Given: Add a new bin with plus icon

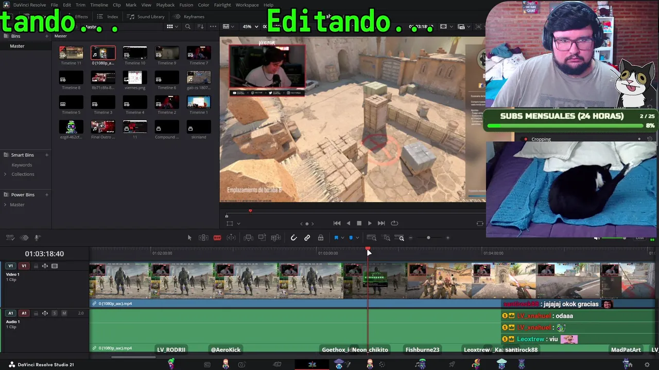Looking at the screenshot, I should point(47,36).
